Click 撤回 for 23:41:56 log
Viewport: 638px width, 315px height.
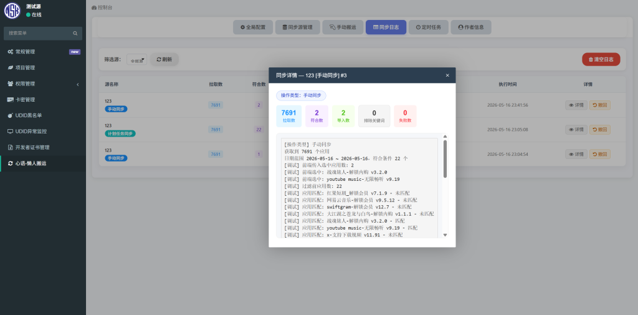pos(600,105)
